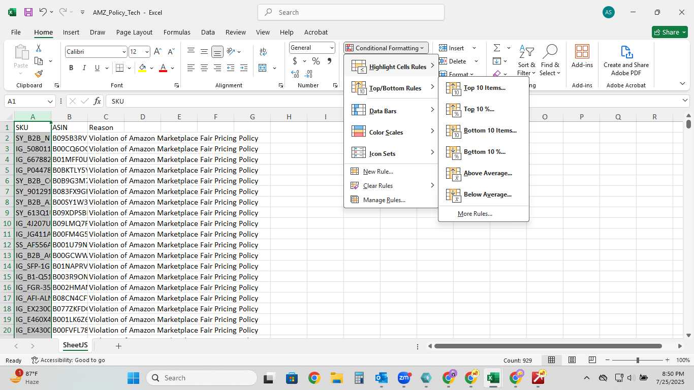Toggle Underline formatting

click(97, 68)
